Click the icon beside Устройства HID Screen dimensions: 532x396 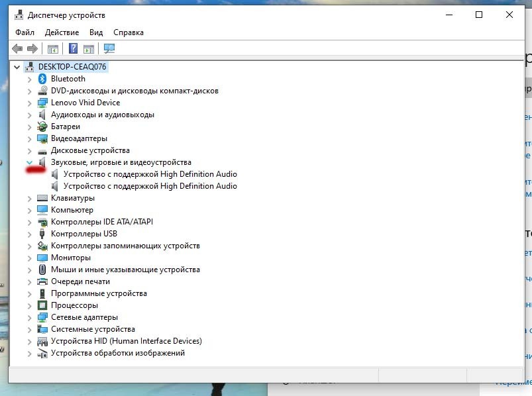42,342
